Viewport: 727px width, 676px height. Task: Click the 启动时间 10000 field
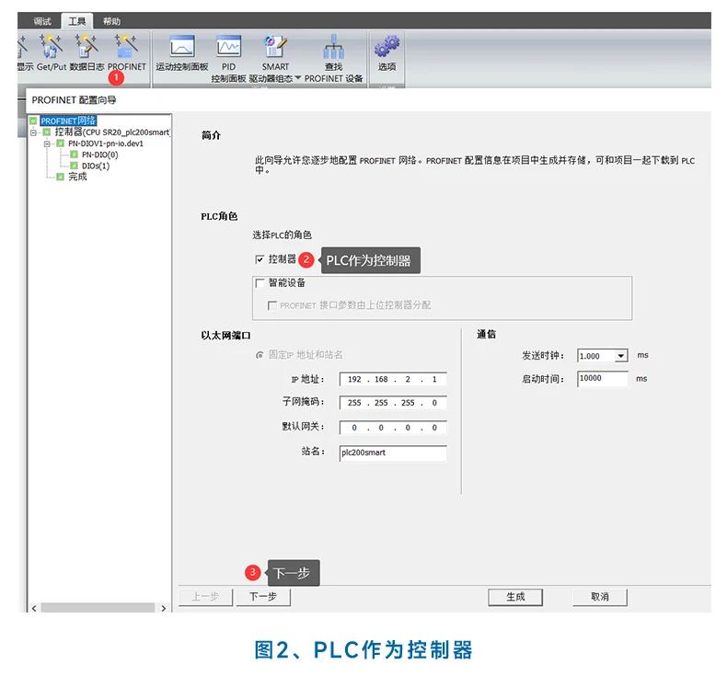click(x=603, y=379)
